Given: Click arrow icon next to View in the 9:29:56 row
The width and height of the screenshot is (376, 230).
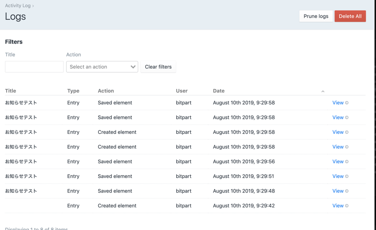Looking at the screenshot, I should pos(347,161).
